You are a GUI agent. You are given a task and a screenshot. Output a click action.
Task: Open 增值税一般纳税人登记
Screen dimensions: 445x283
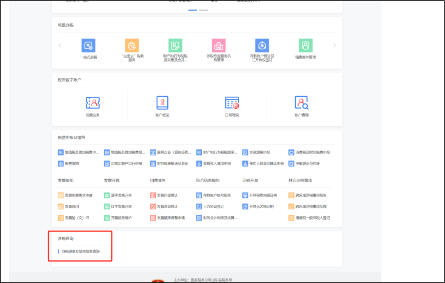coord(309,218)
